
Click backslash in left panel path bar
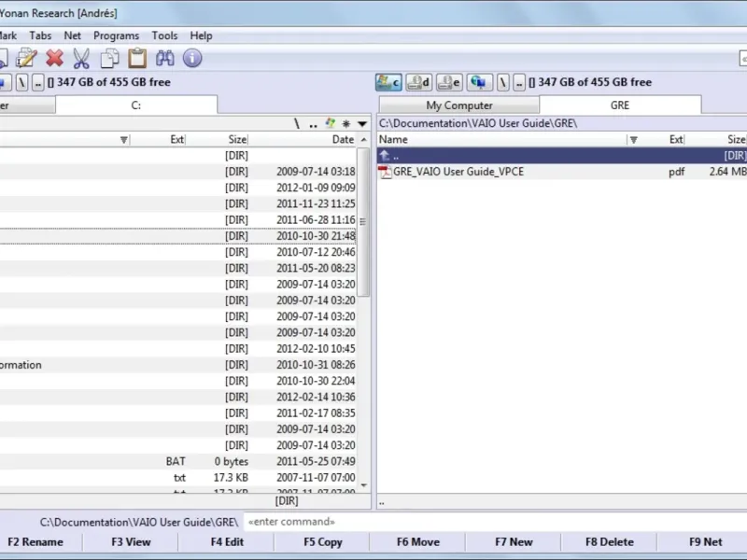click(297, 124)
